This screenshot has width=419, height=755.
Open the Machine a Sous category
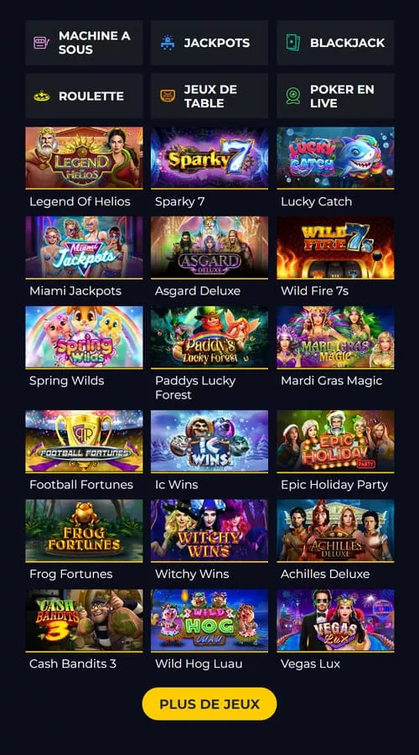(x=84, y=43)
